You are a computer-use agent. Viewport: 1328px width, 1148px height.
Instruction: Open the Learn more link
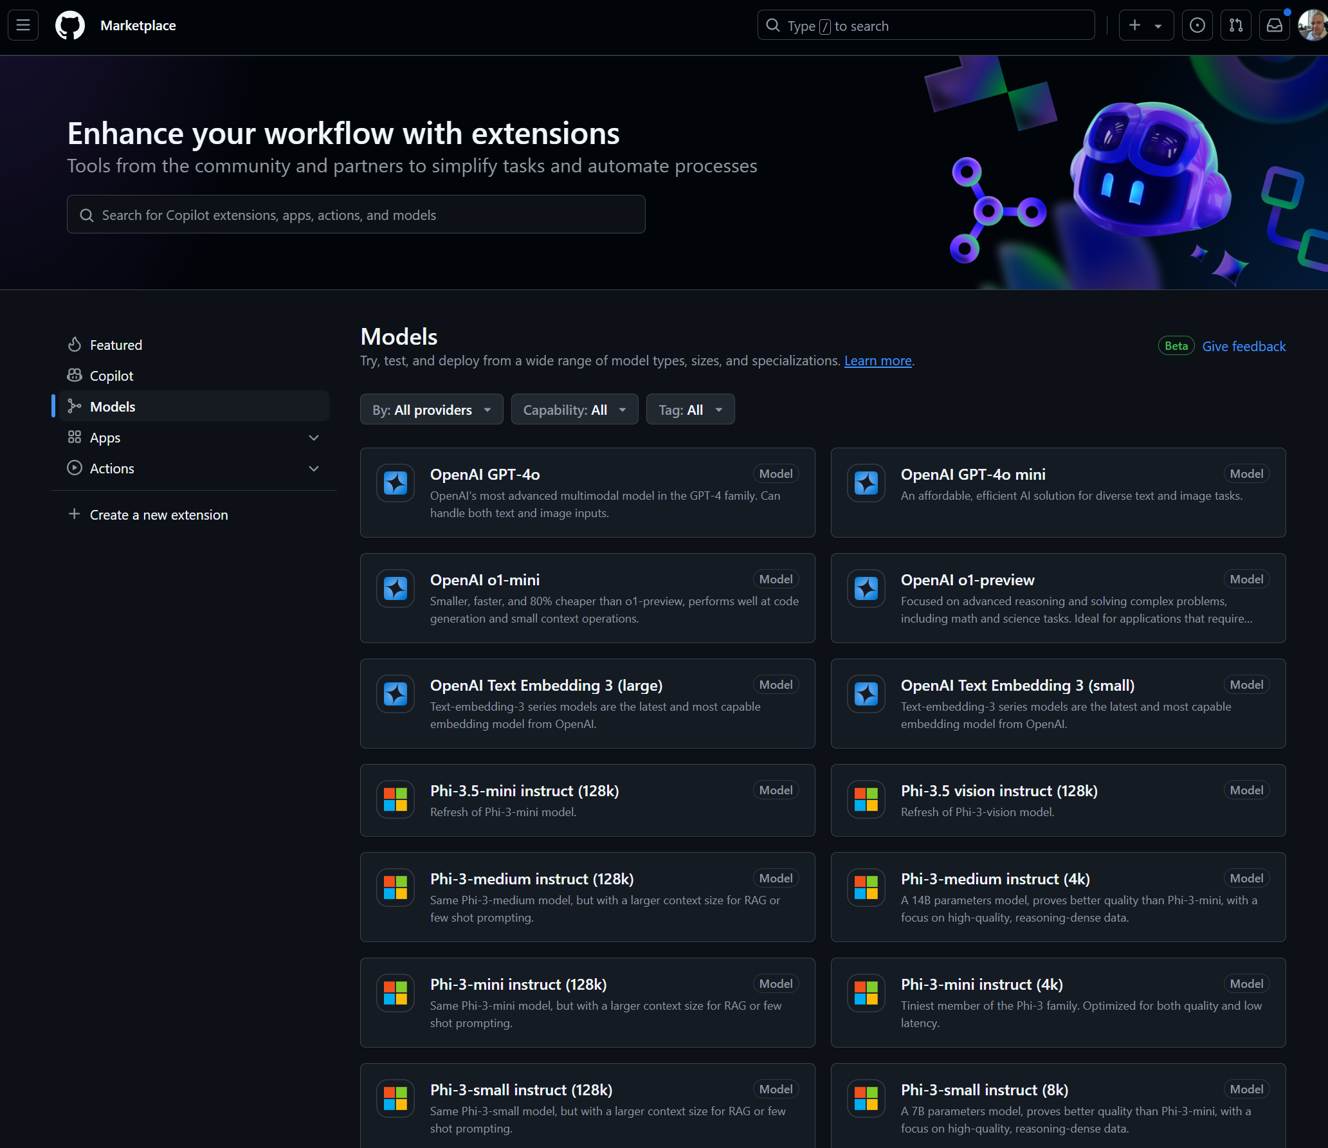tap(877, 361)
